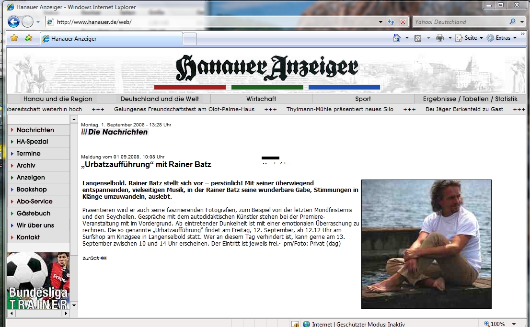Click the status bar security shield icon

[295, 324]
